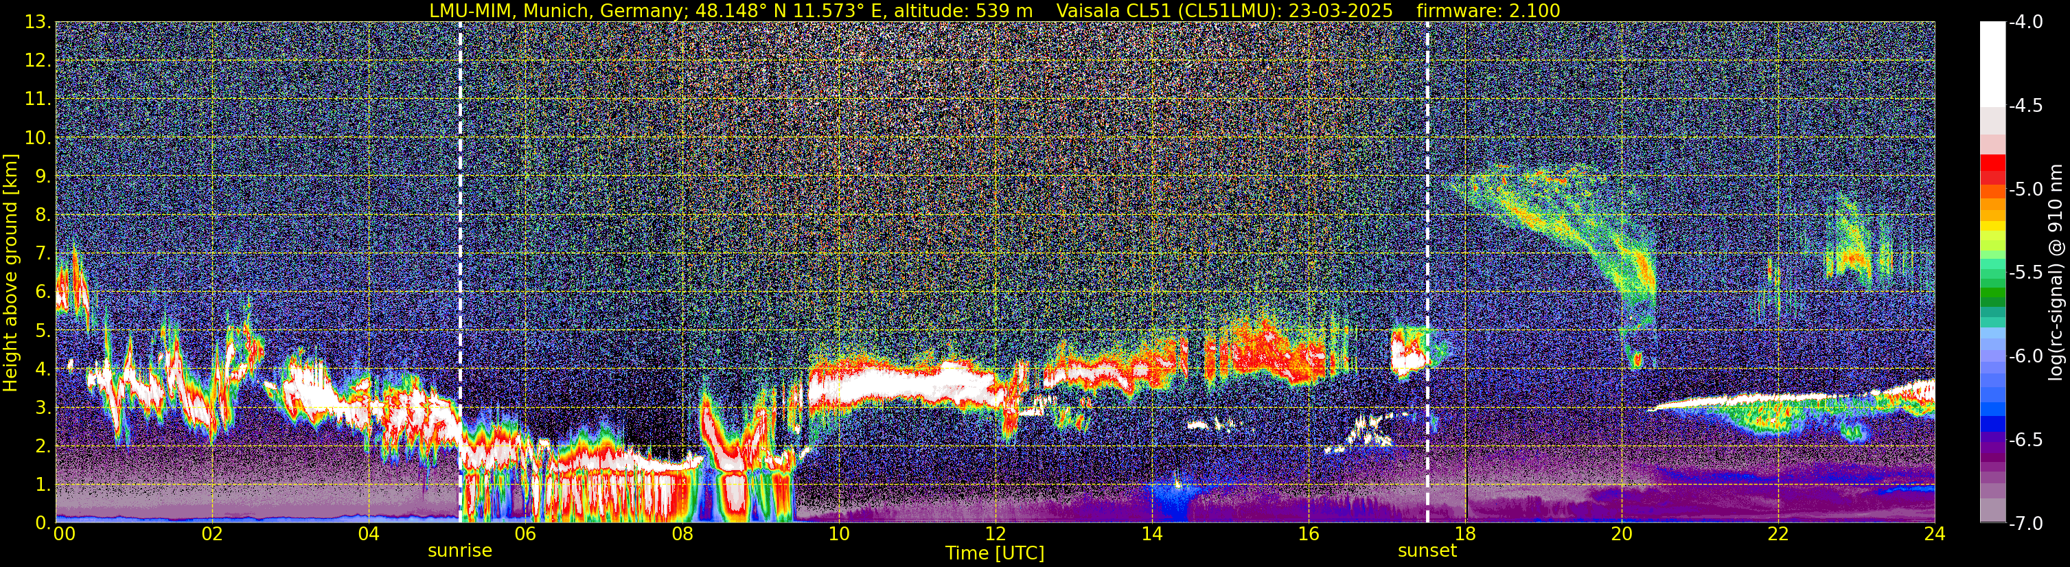This screenshot has height=567, width=2070.
Task: Pick the gray band at the colorbar bottom
Action: pos(1993,511)
